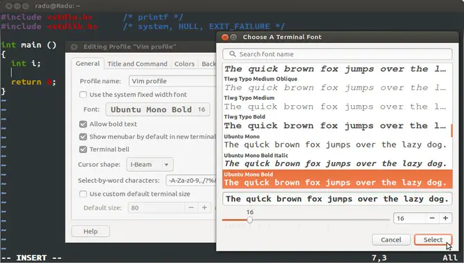Increase font size with plus button
The height and width of the screenshot is (263, 464).
tap(445, 218)
